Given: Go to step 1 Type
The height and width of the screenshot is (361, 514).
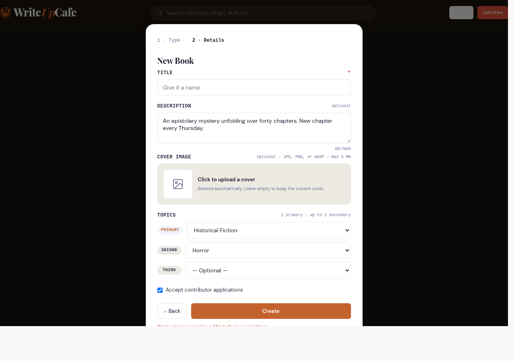Looking at the screenshot, I should [169, 40].
